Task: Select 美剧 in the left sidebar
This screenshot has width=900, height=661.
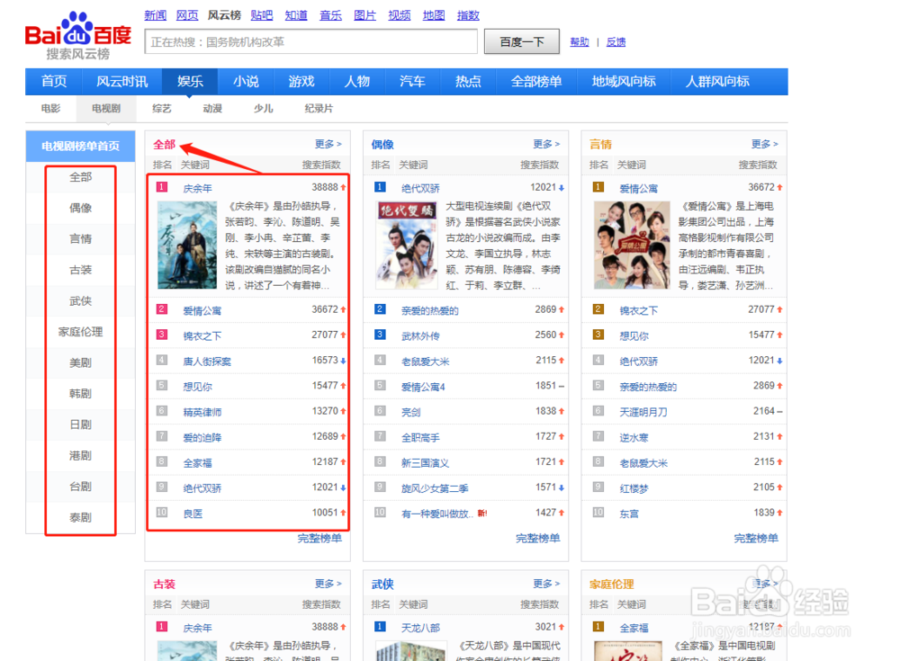Action: coord(80,363)
